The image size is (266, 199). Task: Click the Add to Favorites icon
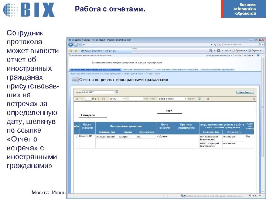(x=76, y=50)
